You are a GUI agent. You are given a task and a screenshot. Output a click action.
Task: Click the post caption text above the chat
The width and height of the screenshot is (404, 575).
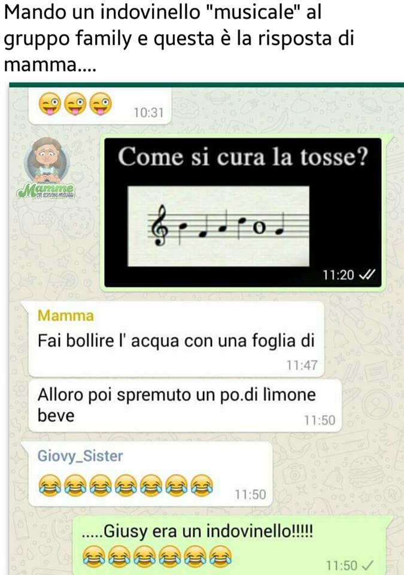[x=179, y=38]
